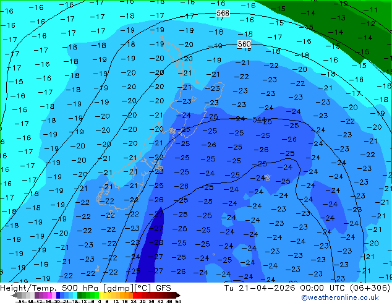Viewport: 392px width, 303px height.
Task: Click the left arrow of the color scale
Action: pyautogui.click(x=14, y=296)
